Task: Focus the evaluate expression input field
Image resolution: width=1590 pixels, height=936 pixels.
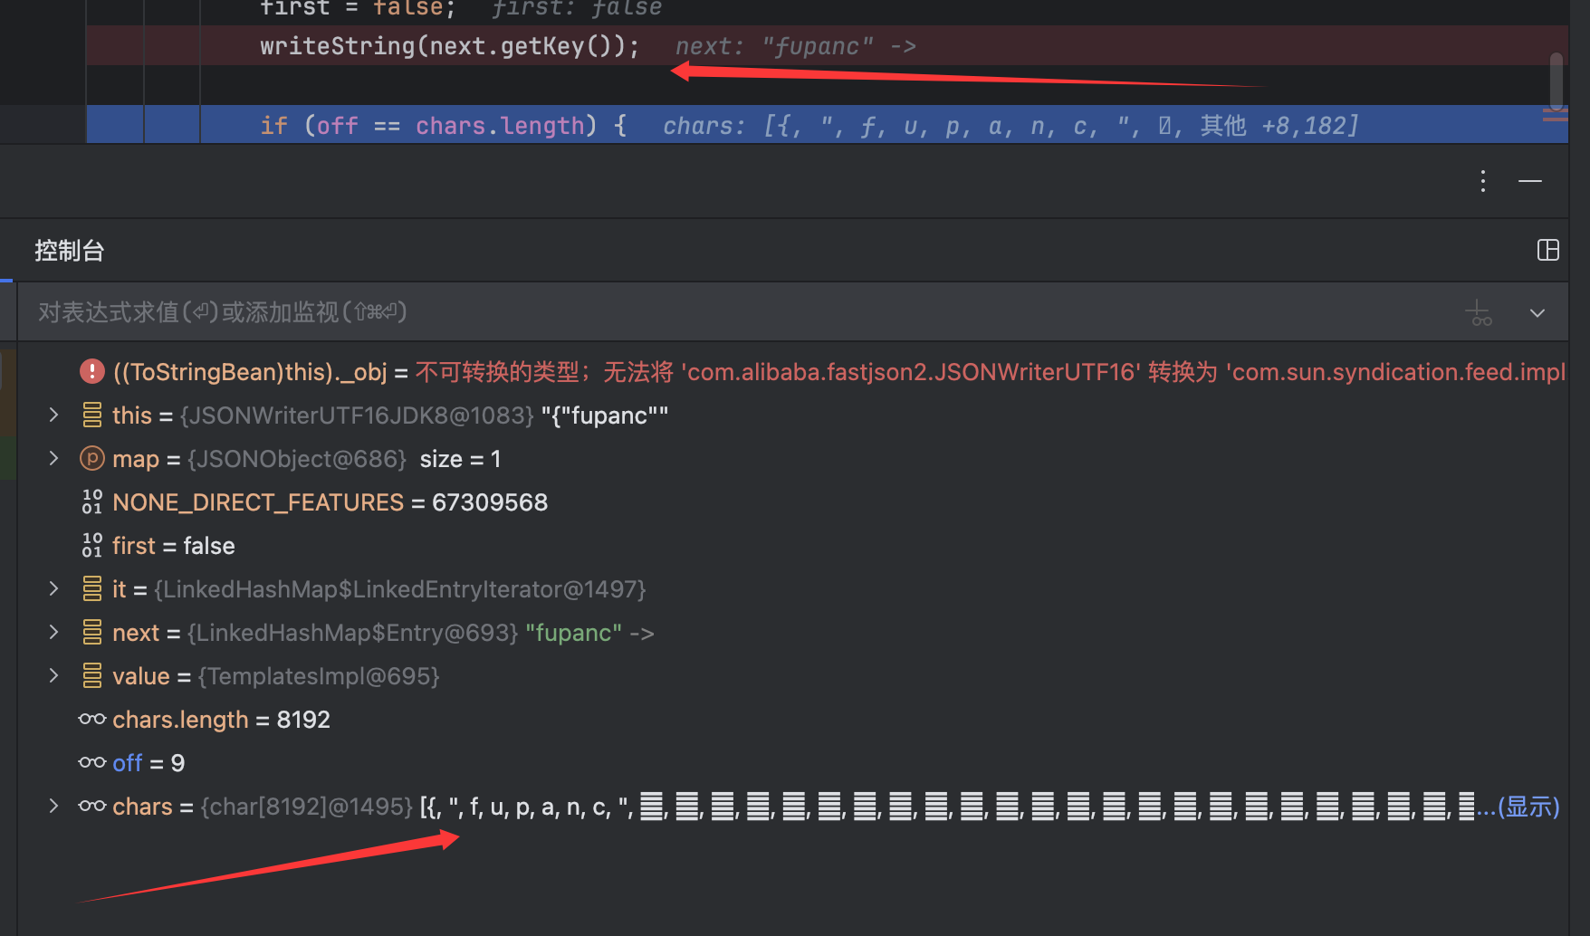Action: (x=724, y=312)
